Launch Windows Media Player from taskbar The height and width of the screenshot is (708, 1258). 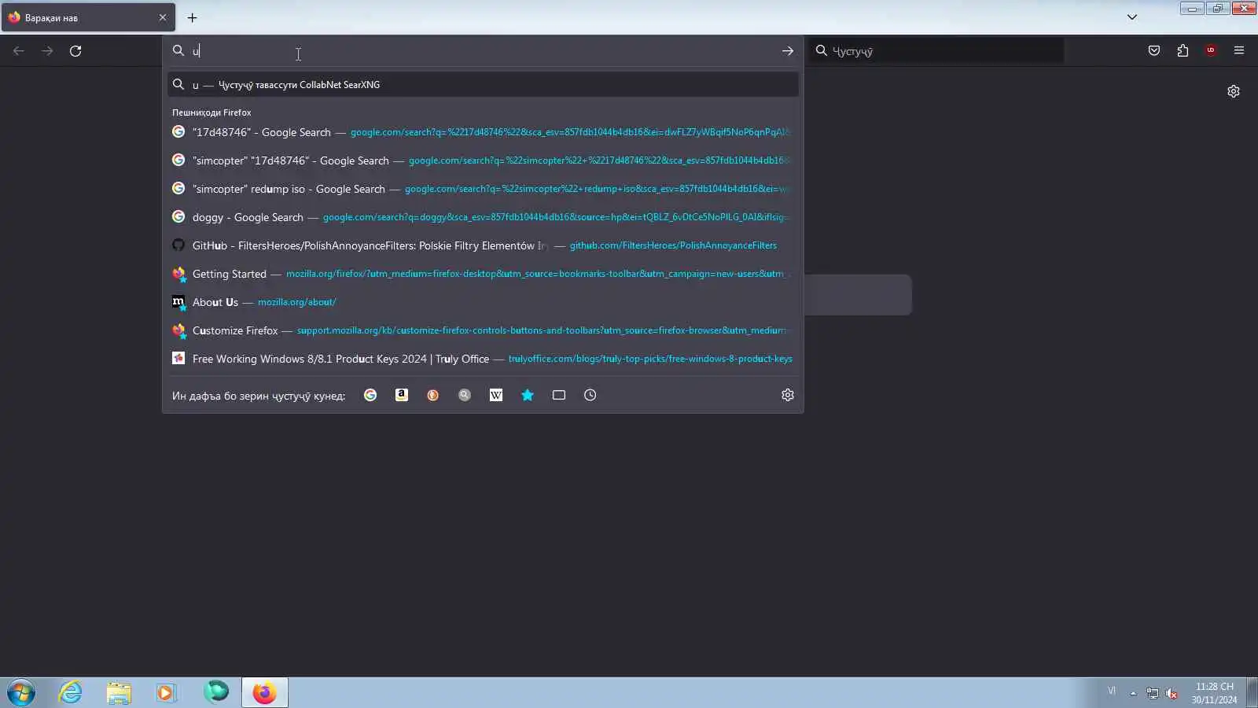pos(166,692)
